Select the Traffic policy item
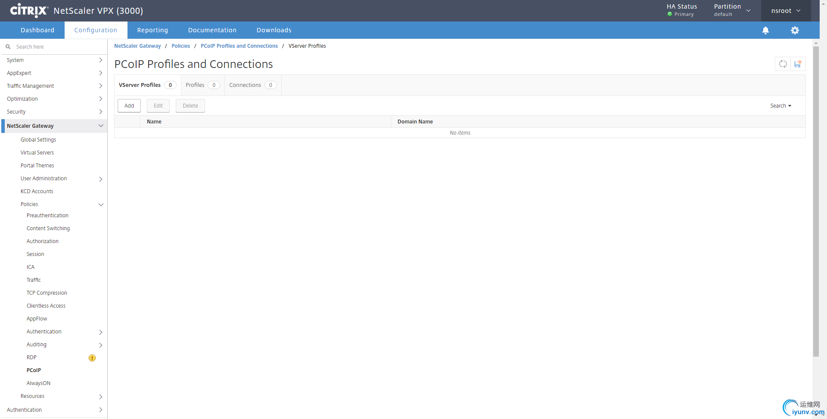827x419 pixels. pyautogui.click(x=34, y=280)
